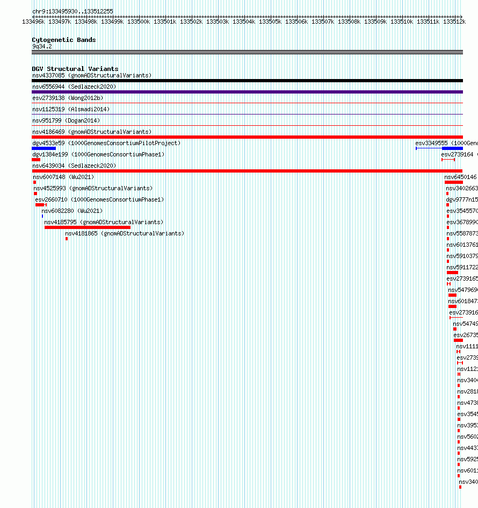Click the red nsv6439034 Sedlazeck2020 variant bar
This screenshot has height=508, width=478.
pos(247,171)
